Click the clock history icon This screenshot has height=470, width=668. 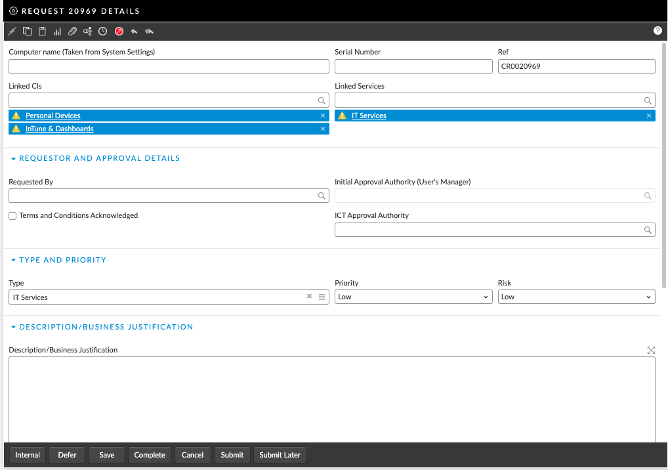tap(103, 32)
